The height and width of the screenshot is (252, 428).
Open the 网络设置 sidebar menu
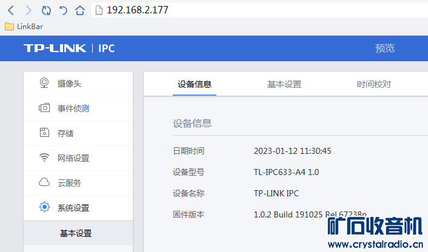[x=78, y=158]
